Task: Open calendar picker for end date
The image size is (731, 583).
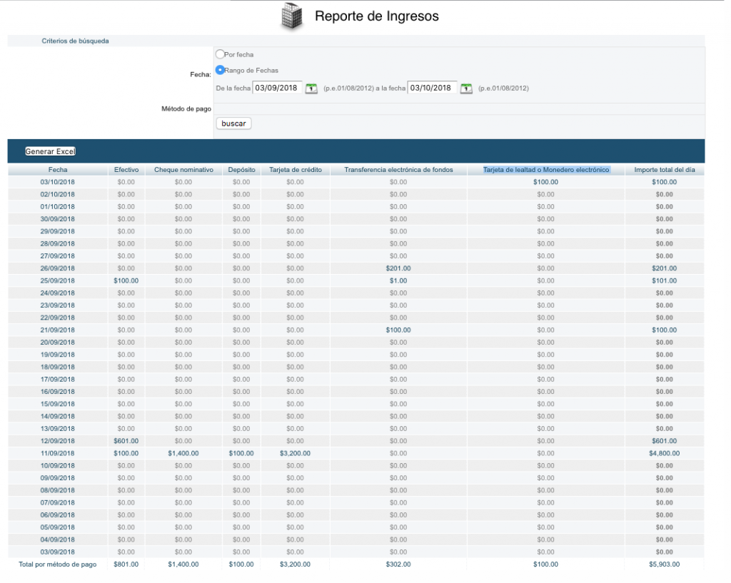Action: coord(466,88)
